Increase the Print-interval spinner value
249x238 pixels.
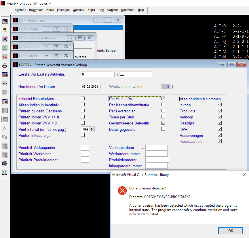pos(92,128)
